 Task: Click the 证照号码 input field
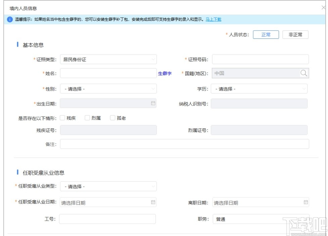262,59
